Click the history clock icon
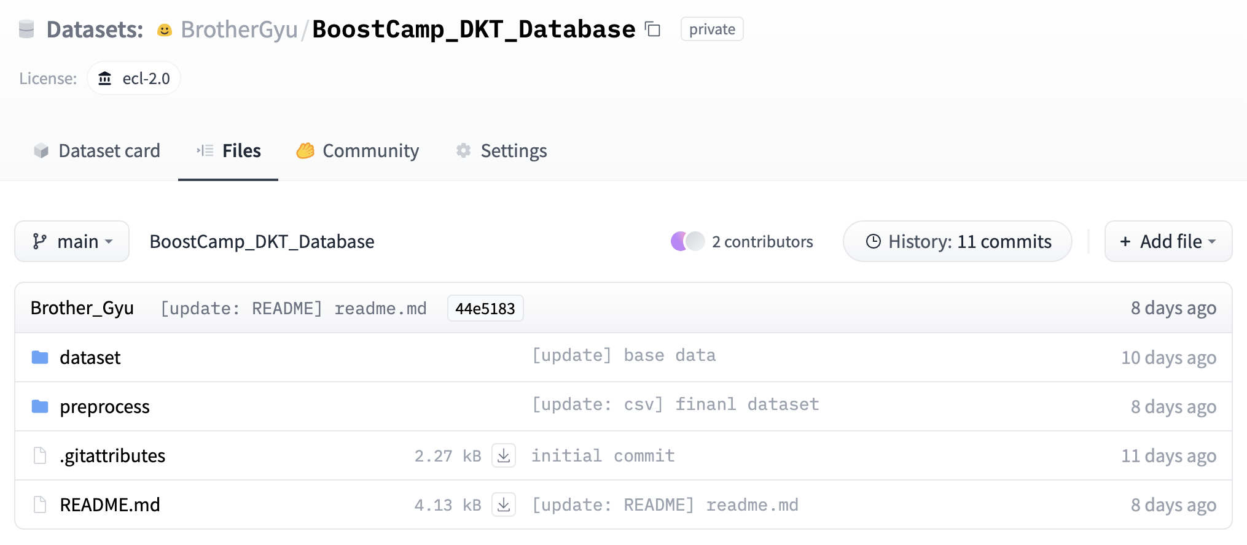Screen dimensions: 1247x545 873,241
